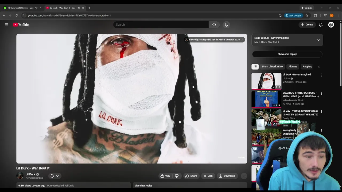Open the YouTube guide hamburger menu
This screenshot has height=192, width=342.
(6, 25)
